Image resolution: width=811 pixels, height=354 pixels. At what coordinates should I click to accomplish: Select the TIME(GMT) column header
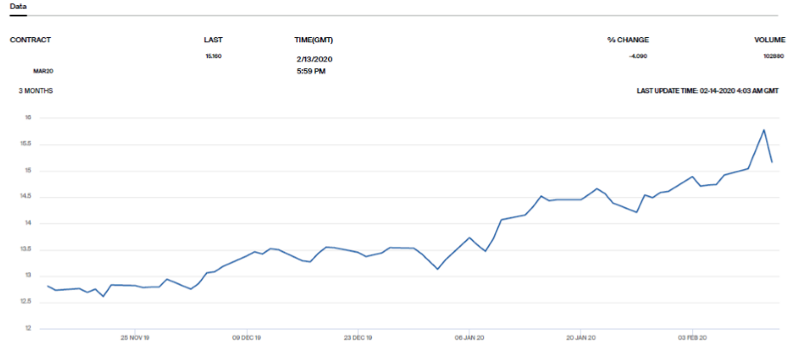(313, 40)
